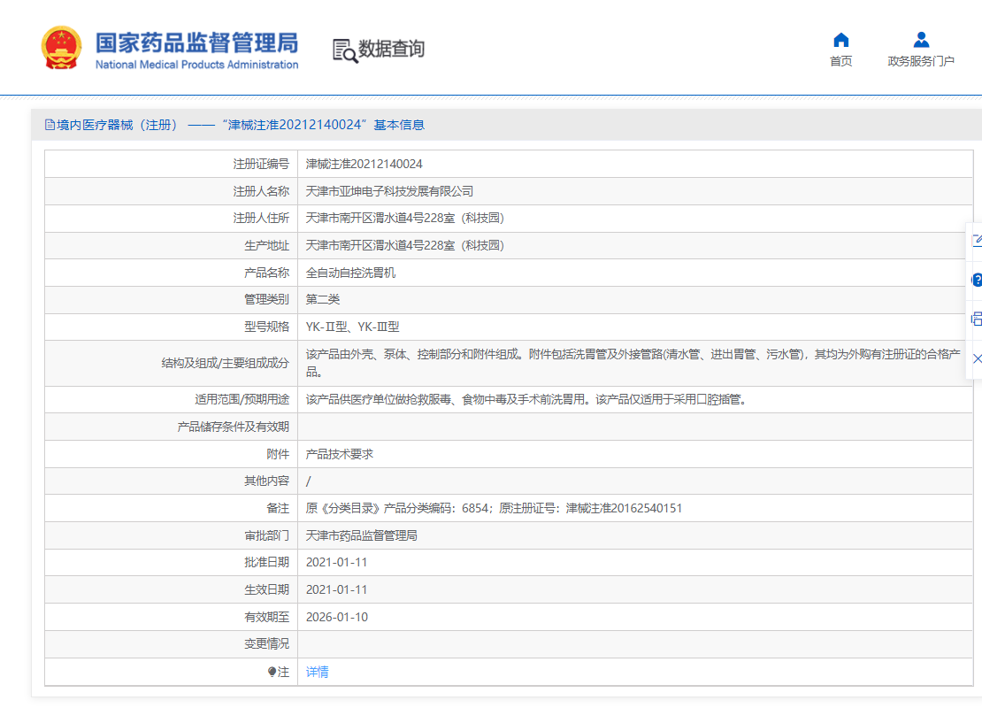Click the 批准日期 label
Viewport: 982px width, 708px height.
pyautogui.click(x=267, y=563)
